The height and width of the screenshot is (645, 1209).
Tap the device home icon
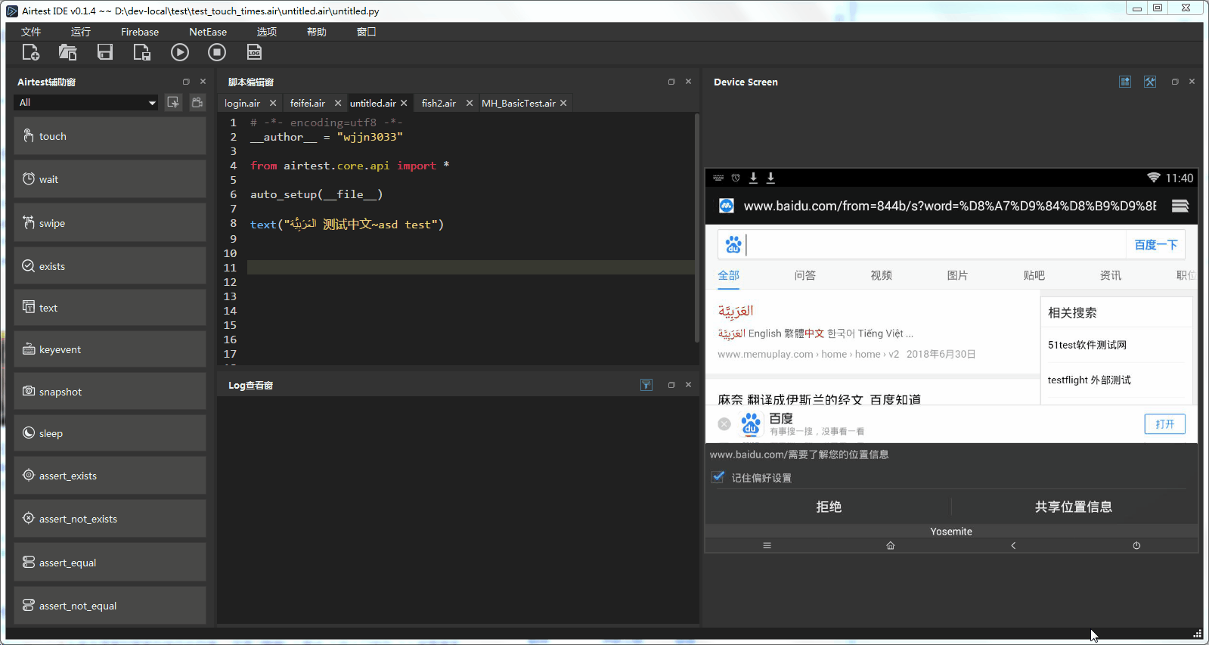[x=891, y=545]
